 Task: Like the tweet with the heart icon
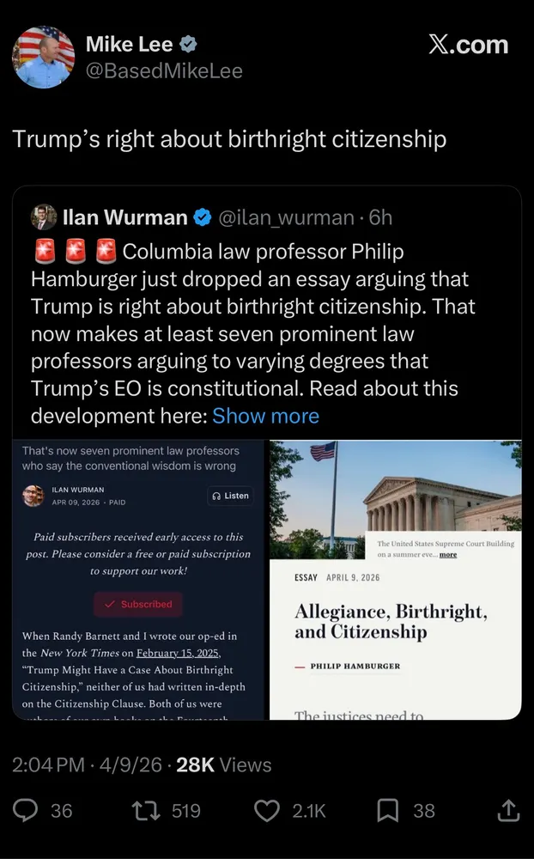(x=267, y=811)
